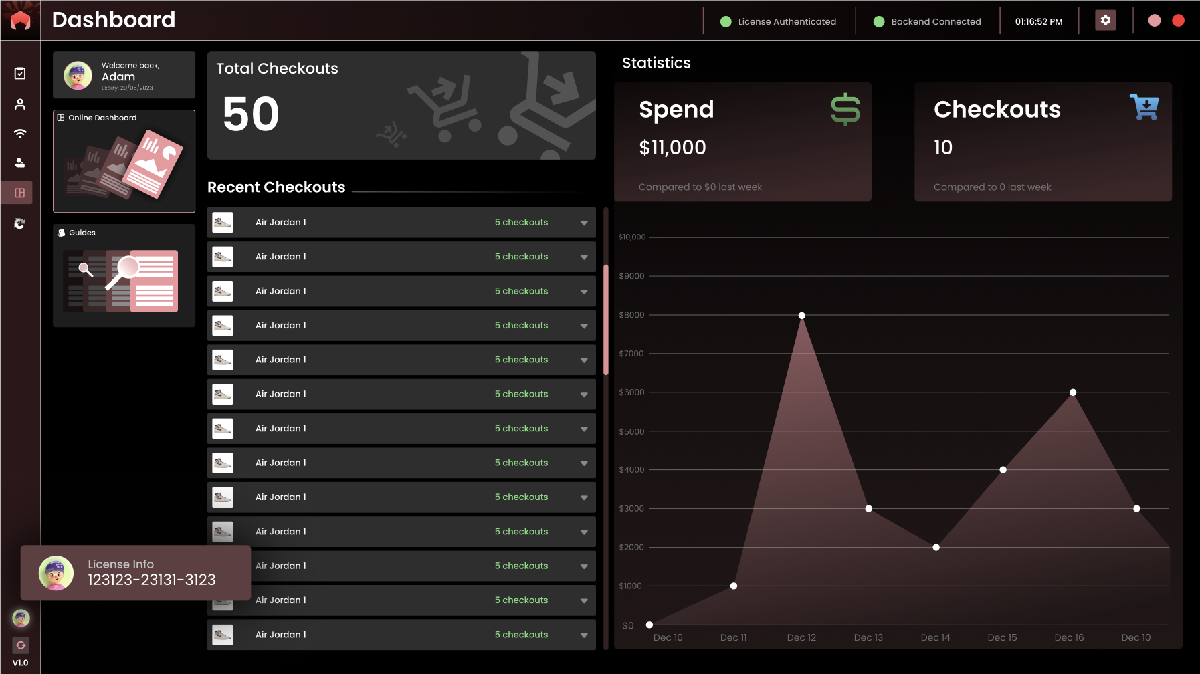
Task: Select the highlighted dashboard layout sidebar icon
Action: [20, 193]
